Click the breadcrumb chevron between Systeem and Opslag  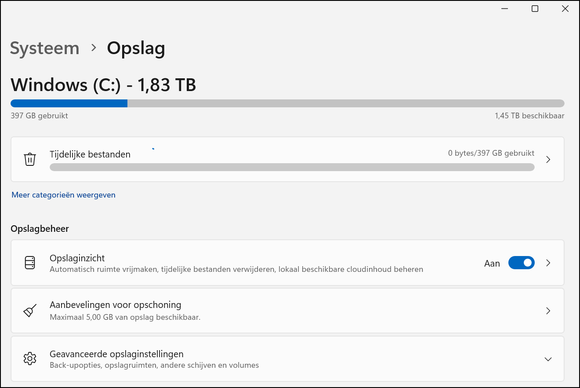(93, 49)
